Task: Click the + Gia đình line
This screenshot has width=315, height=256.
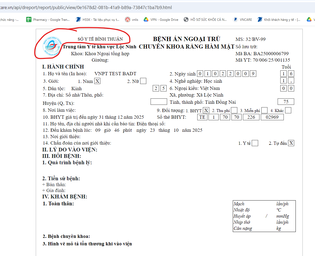Action: point(54,190)
